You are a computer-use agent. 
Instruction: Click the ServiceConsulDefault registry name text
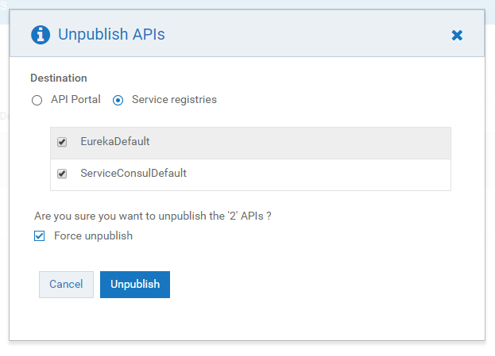coord(133,173)
